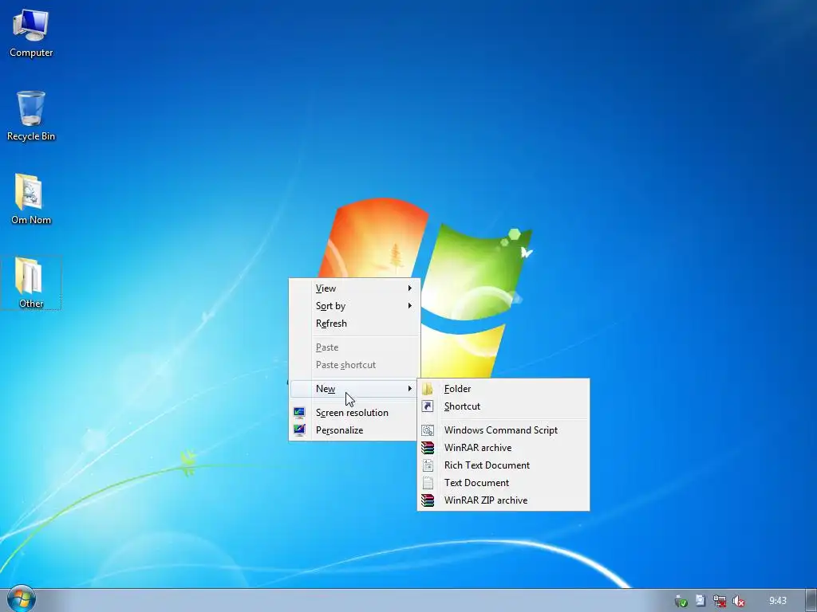Click the 9:43 taskbar clock
817x612 pixels.
[x=778, y=601]
